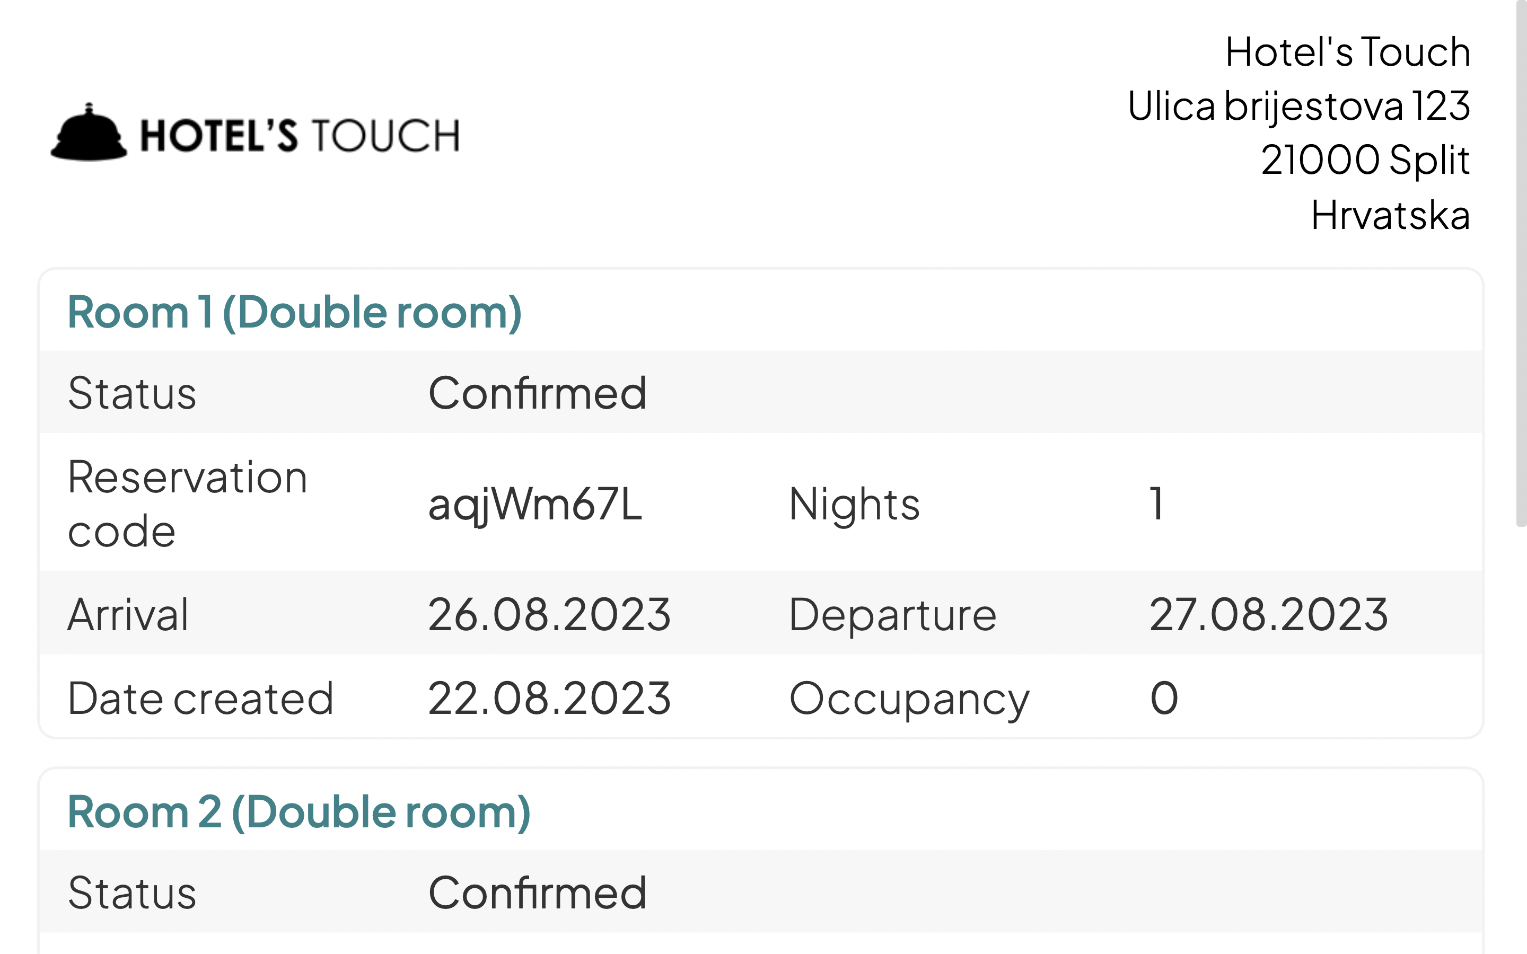Click the reservation code aqjWm67L

click(535, 505)
